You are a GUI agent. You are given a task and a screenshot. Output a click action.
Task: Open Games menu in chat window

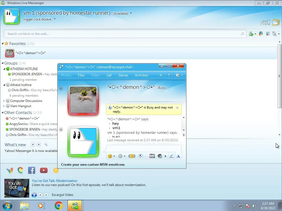[x=123, y=75]
